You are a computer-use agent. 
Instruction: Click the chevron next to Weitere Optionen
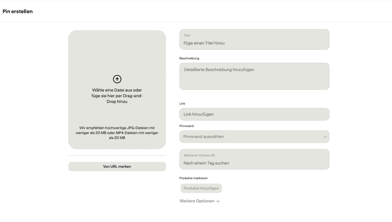coord(218,201)
